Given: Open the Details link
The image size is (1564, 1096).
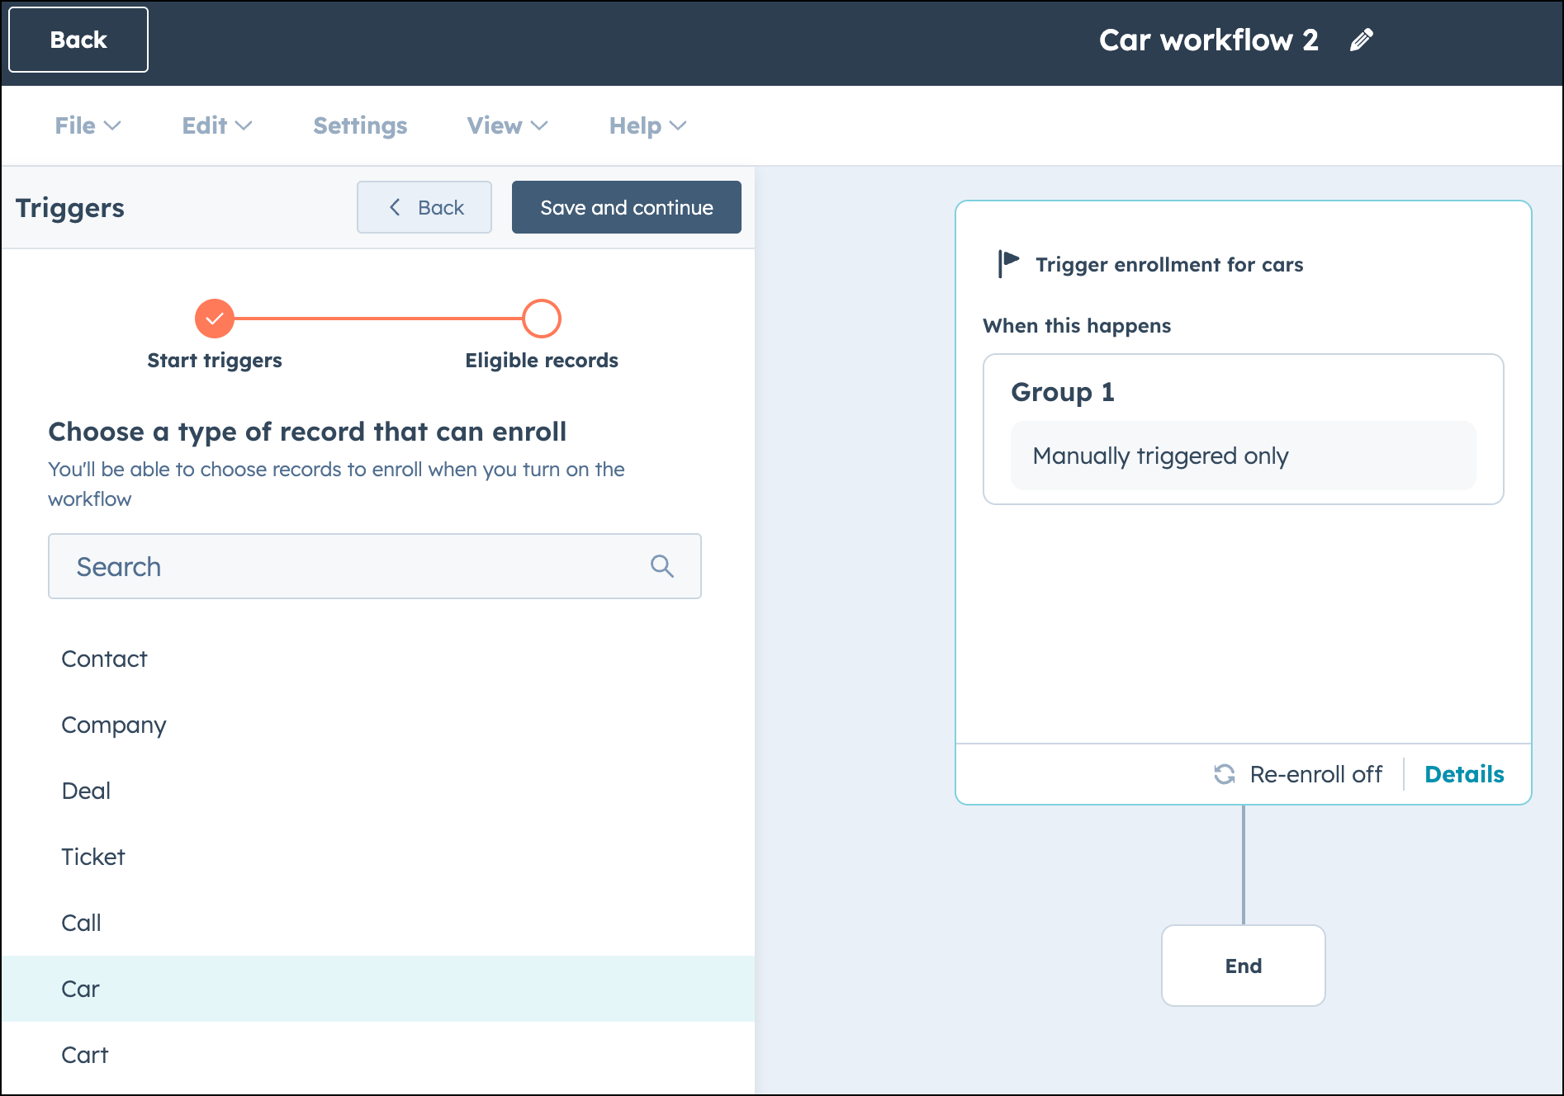Looking at the screenshot, I should pyautogui.click(x=1464, y=774).
